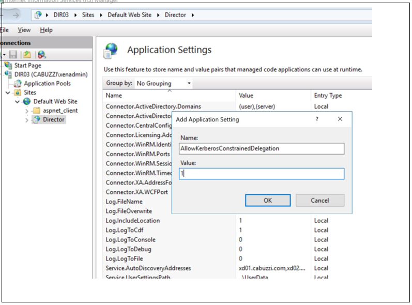Screen dimensions: 412x305
Task: Expand the Director application node
Action: pos(27,120)
